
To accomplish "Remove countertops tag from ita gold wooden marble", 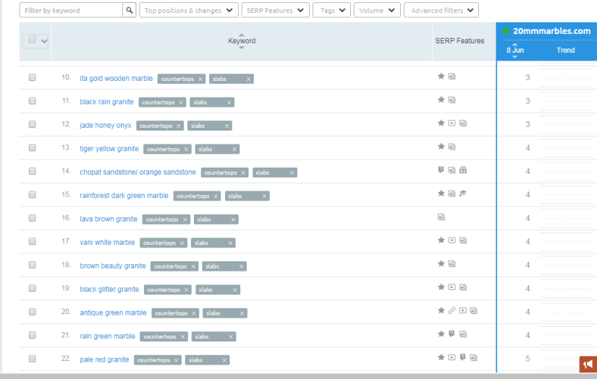I will [200, 79].
